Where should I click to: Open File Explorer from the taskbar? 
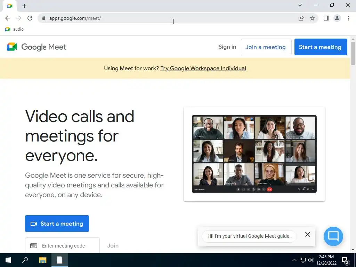(x=42, y=260)
